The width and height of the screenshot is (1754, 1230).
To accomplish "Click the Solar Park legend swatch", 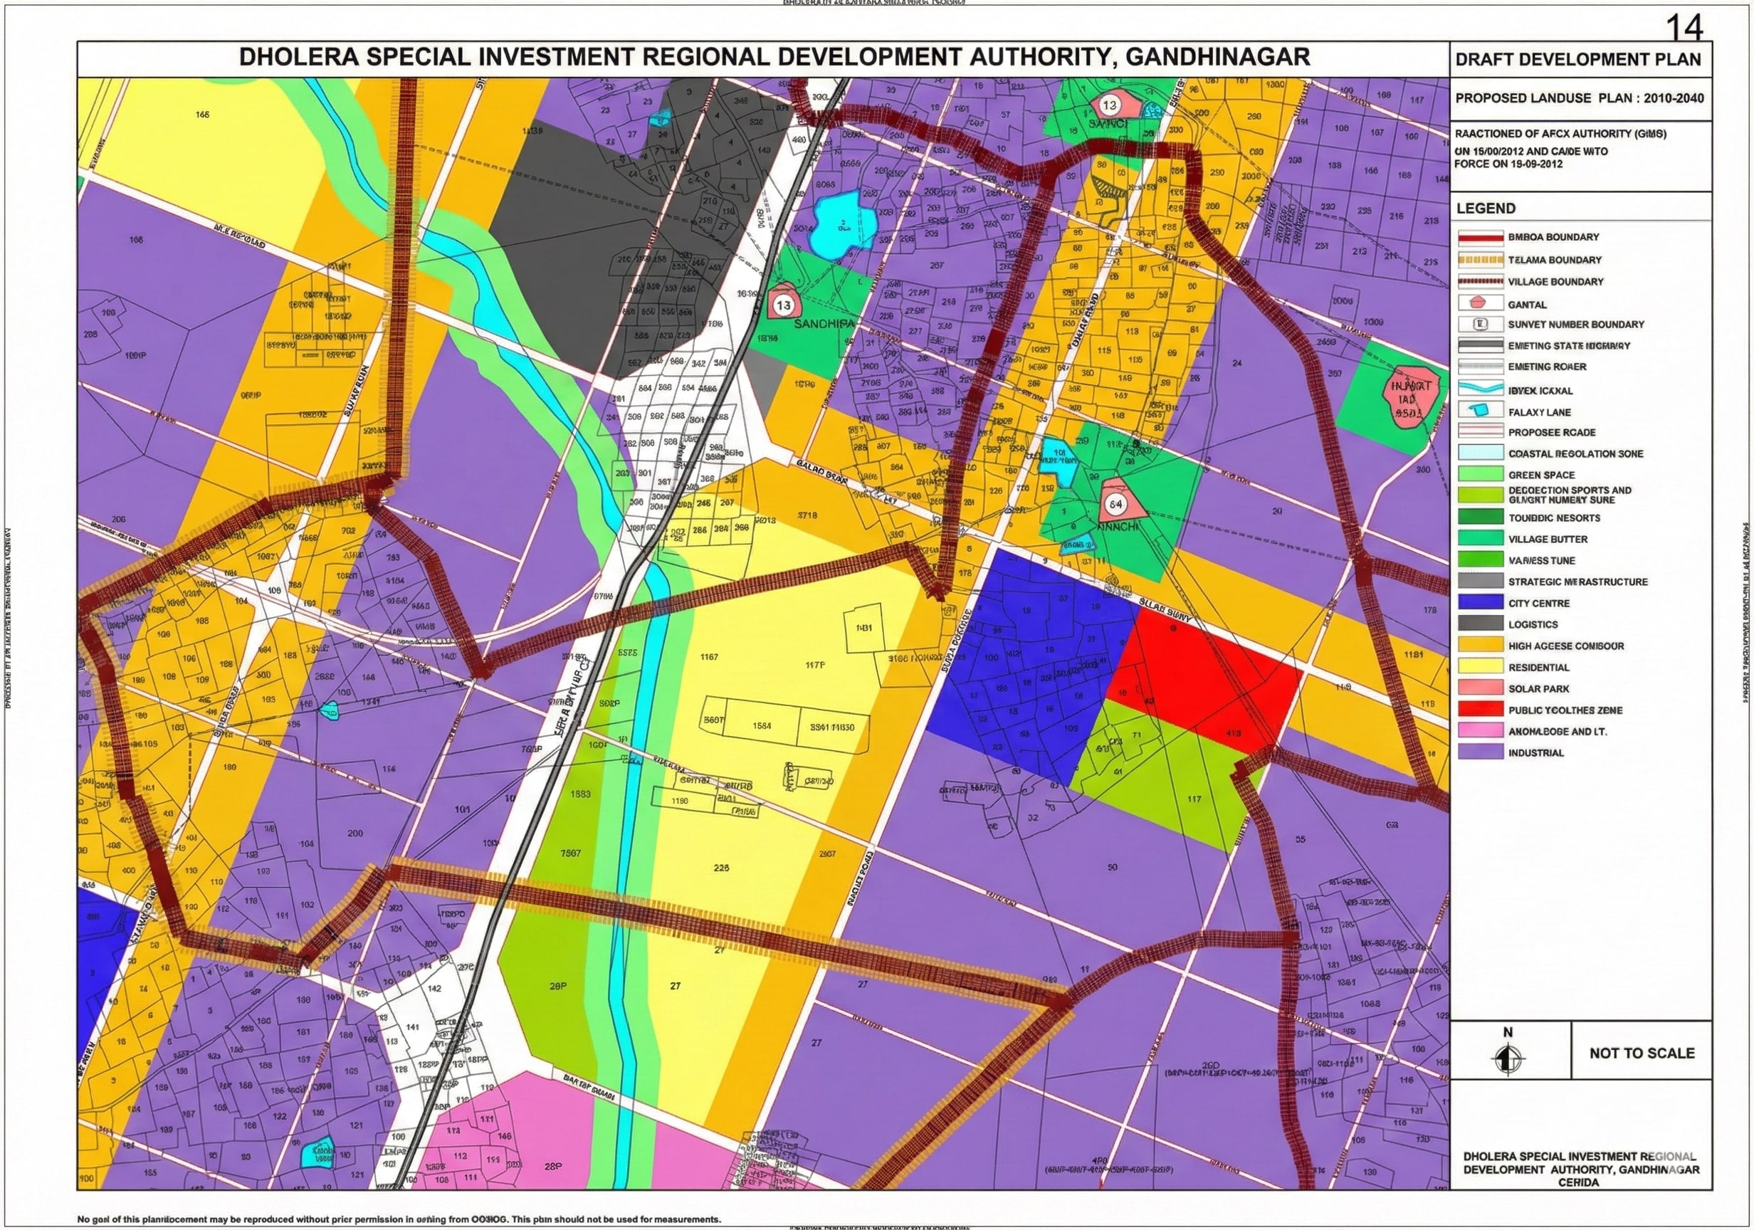I will tap(1481, 688).
